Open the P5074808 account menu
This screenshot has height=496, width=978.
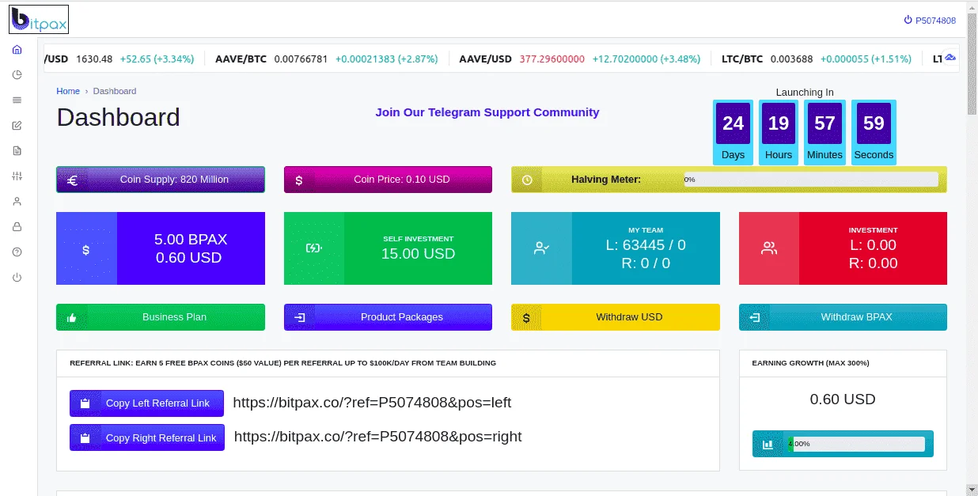click(x=930, y=21)
